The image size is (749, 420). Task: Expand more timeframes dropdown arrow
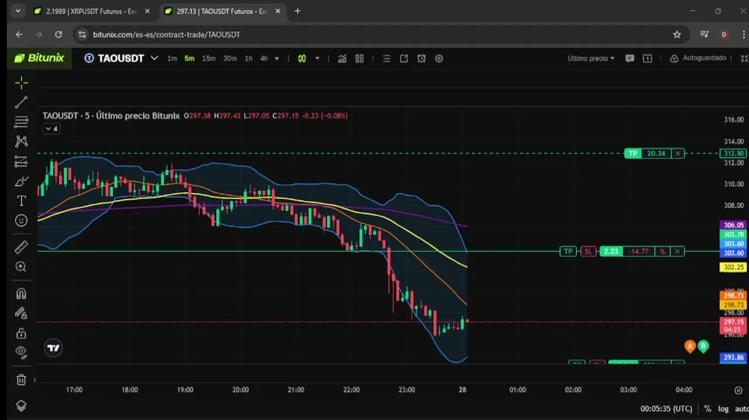276,58
